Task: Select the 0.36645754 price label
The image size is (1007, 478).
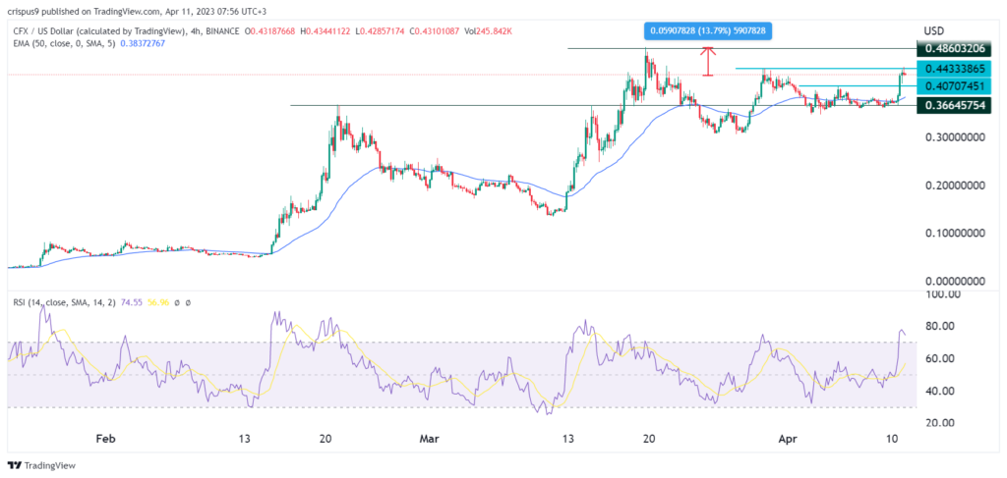Action: [954, 105]
